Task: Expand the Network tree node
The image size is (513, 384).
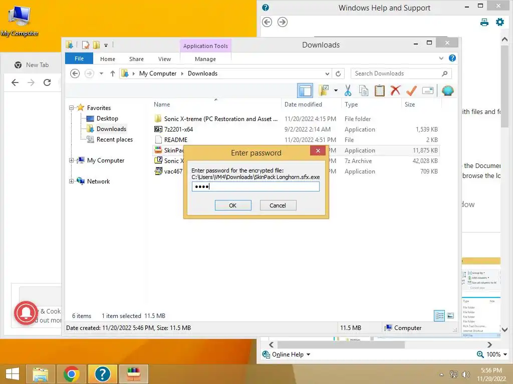Action: pyautogui.click(x=71, y=181)
